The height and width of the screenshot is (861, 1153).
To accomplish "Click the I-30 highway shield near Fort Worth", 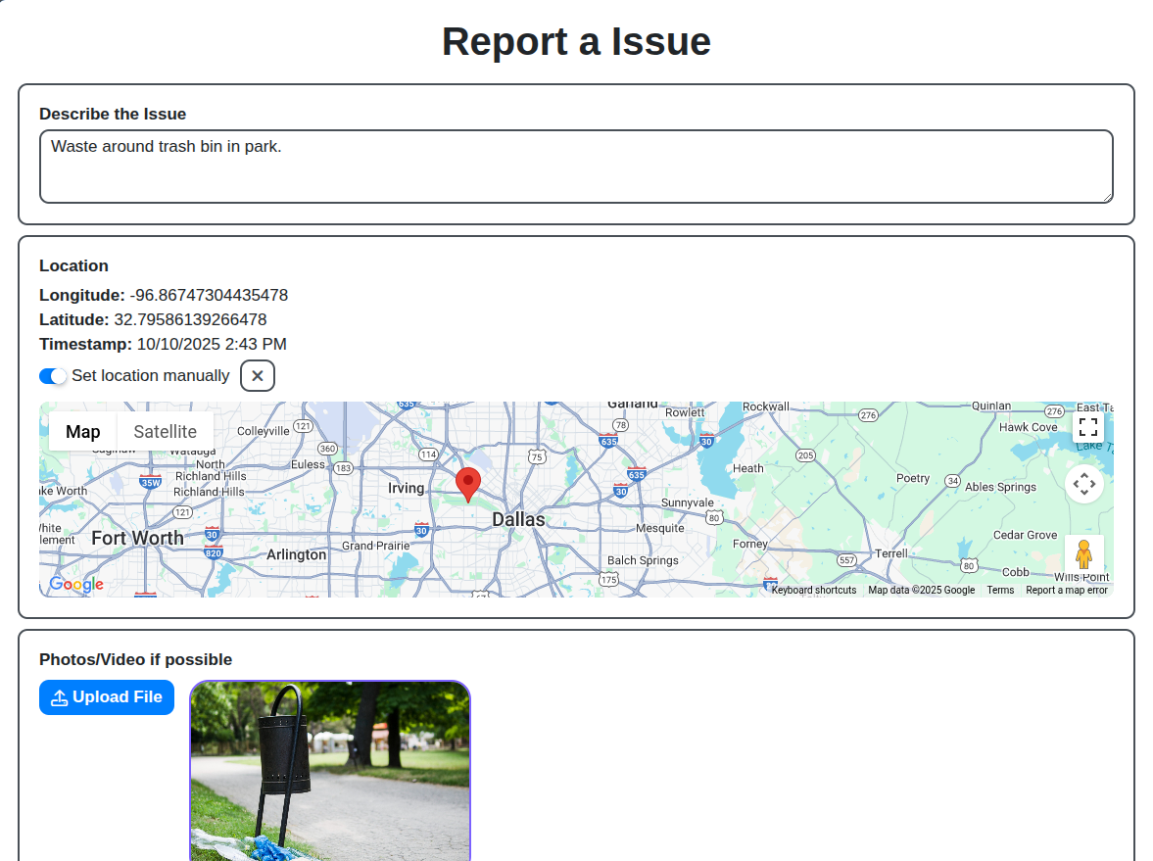I will 212,536.
